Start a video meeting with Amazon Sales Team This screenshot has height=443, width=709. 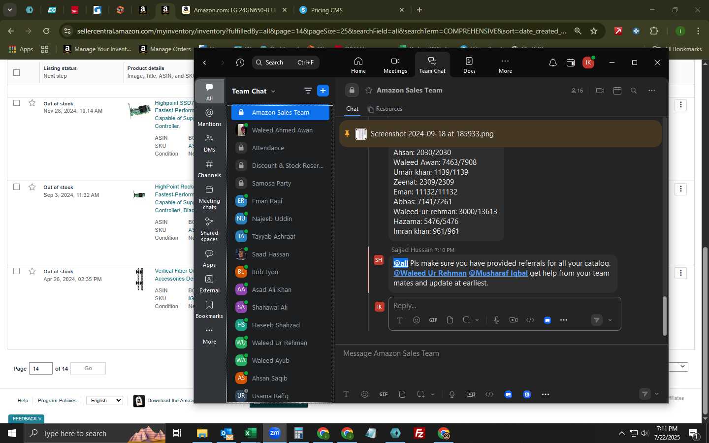(600, 91)
